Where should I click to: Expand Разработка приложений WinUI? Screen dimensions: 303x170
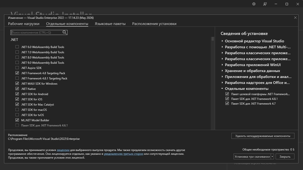pyautogui.click(x=222, y=65)
